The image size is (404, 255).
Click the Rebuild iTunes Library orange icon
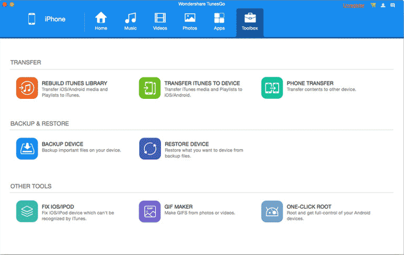27,88
